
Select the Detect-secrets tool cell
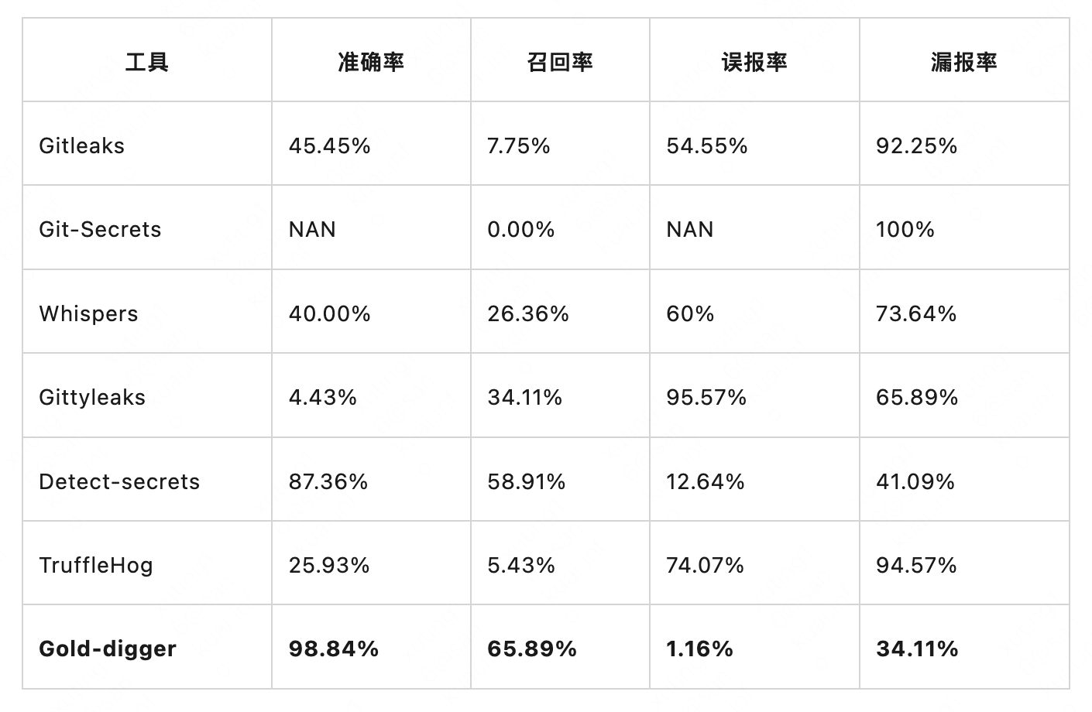tap(119, 481)
